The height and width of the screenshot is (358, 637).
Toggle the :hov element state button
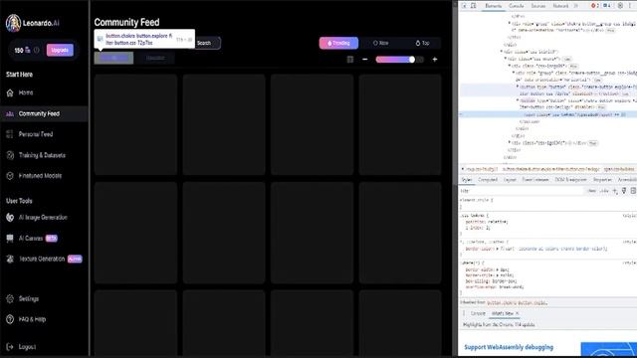[592, 191]
